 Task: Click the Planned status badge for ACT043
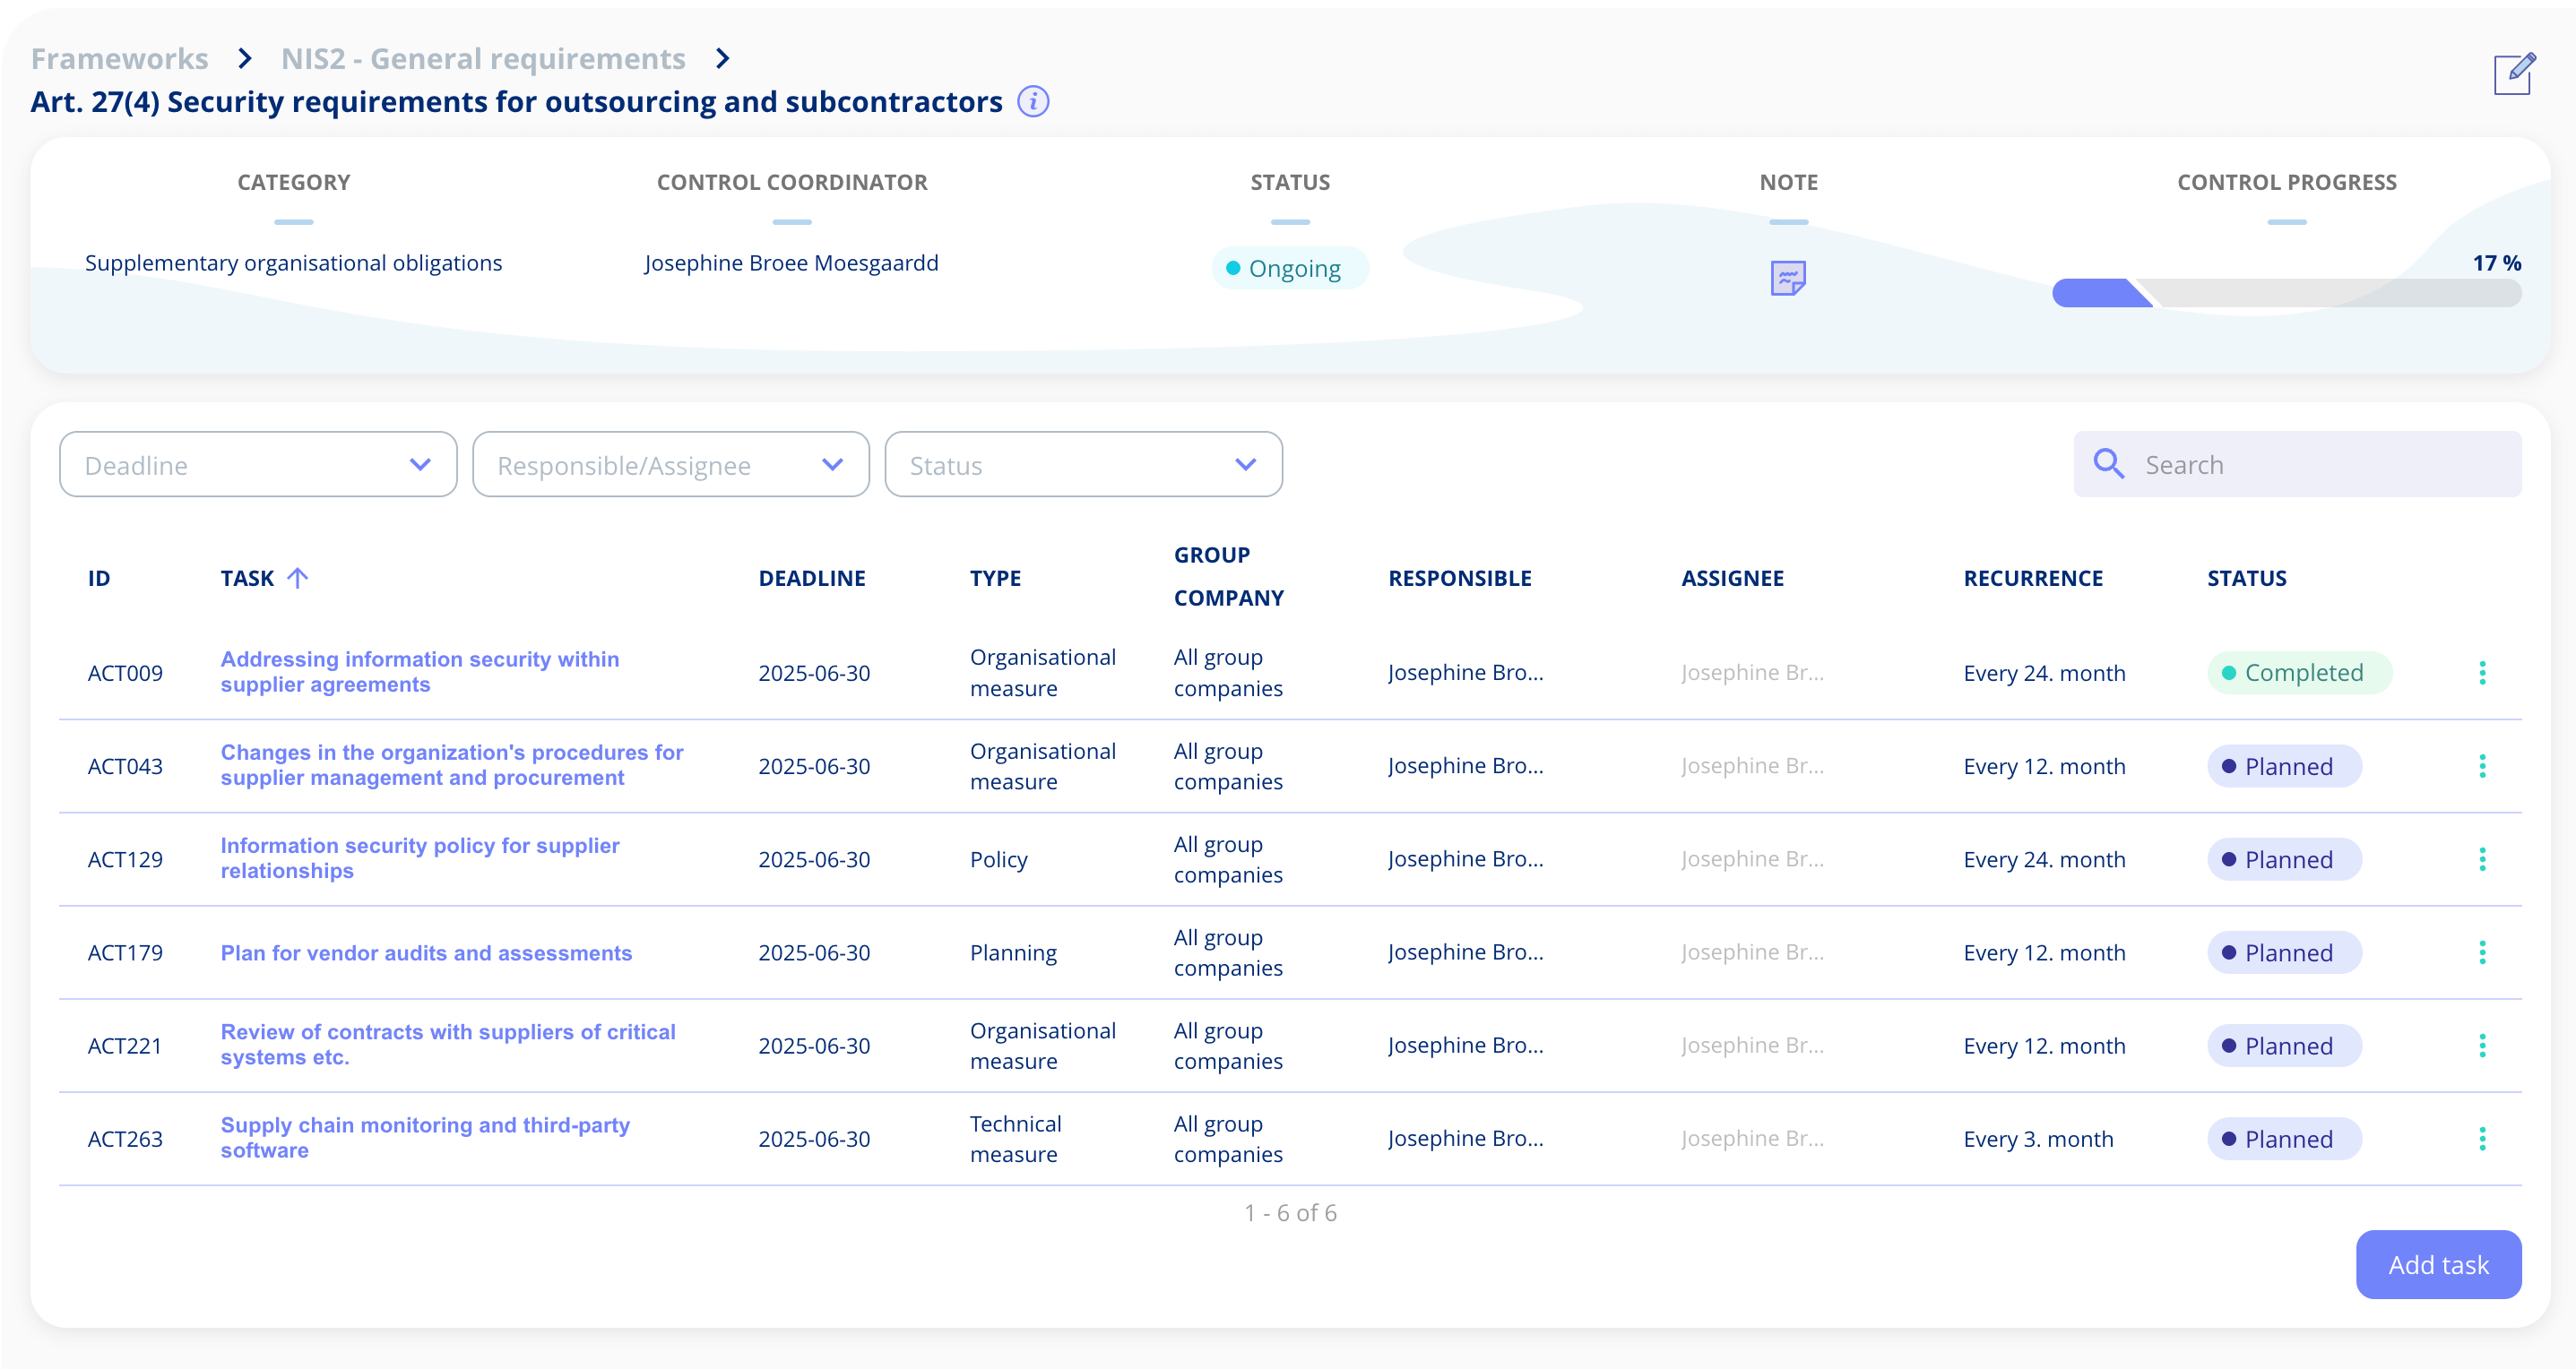tap(2284, 766)
